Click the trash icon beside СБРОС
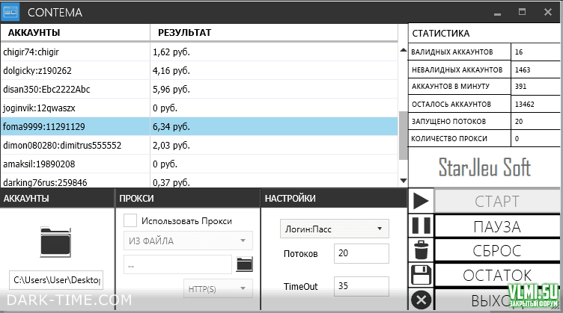The width and height of the screenshot is (563, 313). pos(422,250)
